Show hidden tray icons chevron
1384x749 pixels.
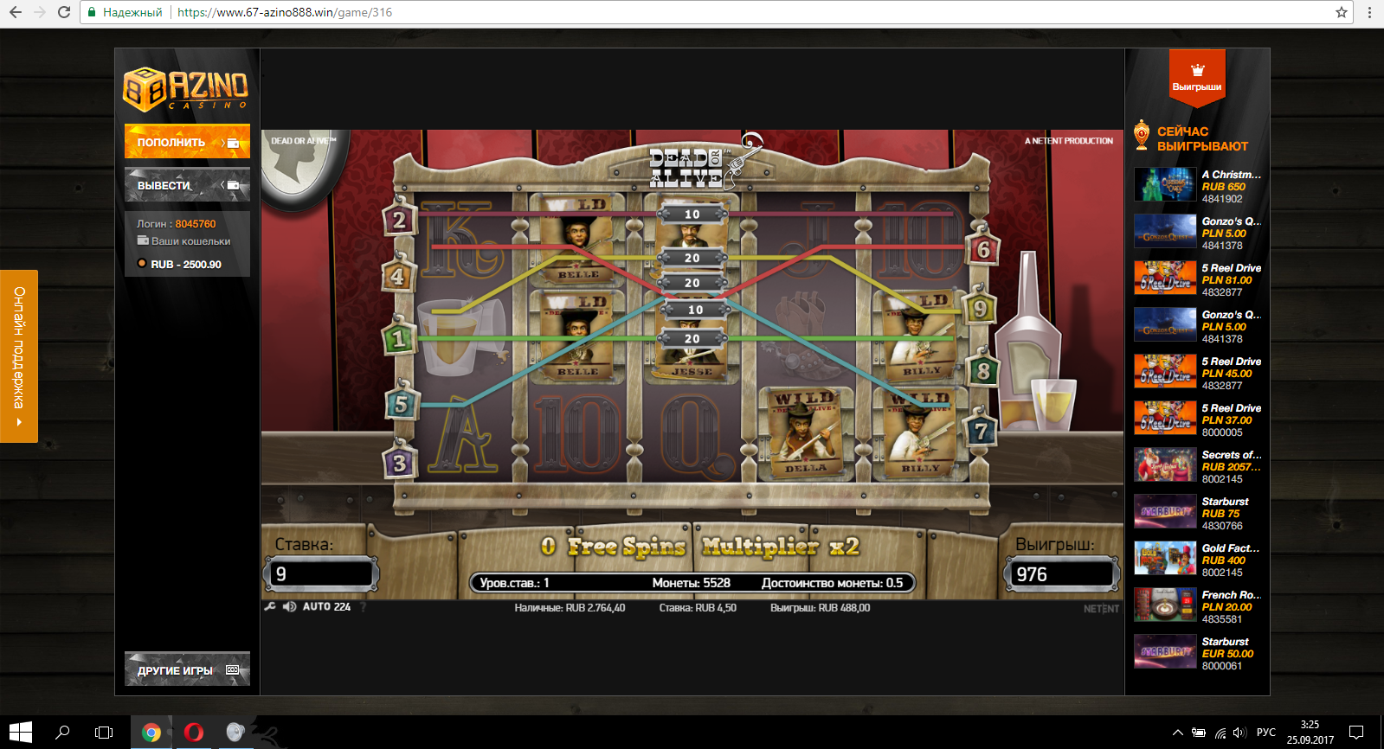[x=1177, y=733]
